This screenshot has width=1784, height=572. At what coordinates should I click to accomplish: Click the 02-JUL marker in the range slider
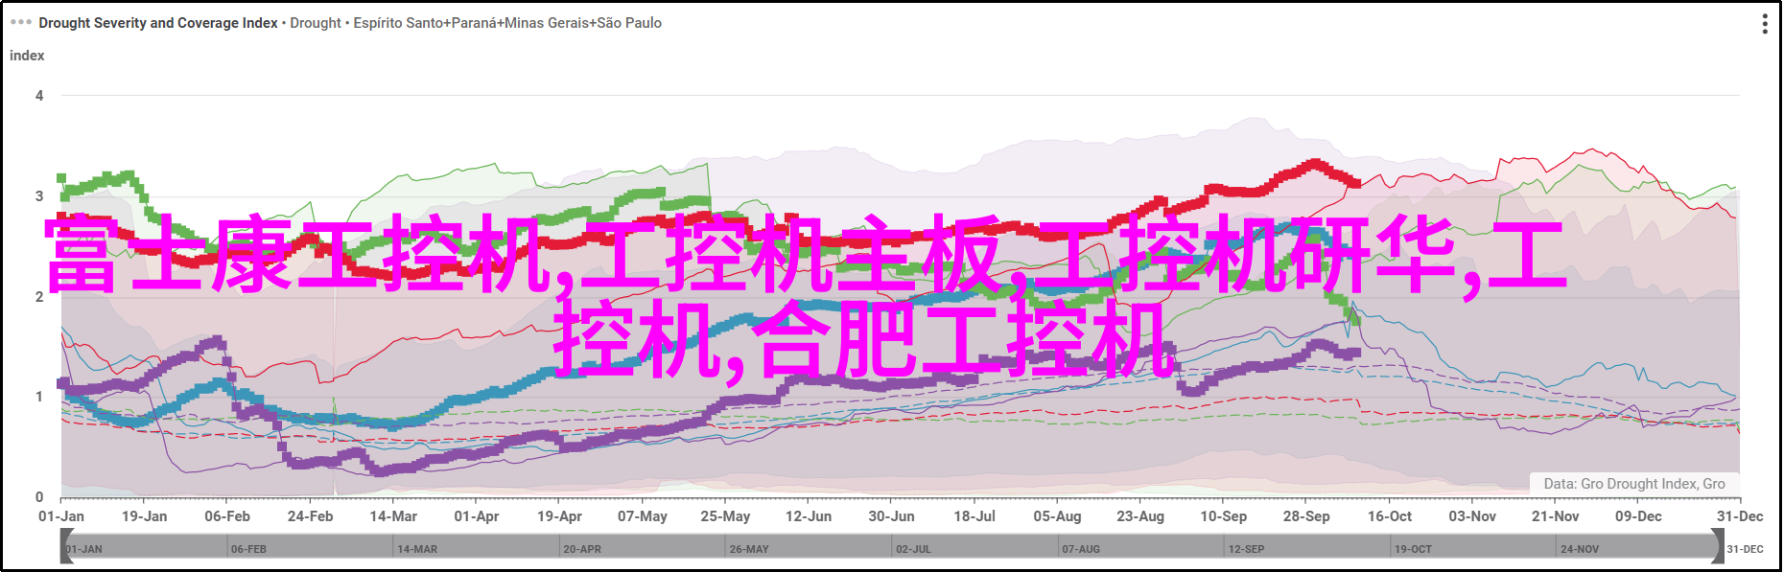[913, 549]
